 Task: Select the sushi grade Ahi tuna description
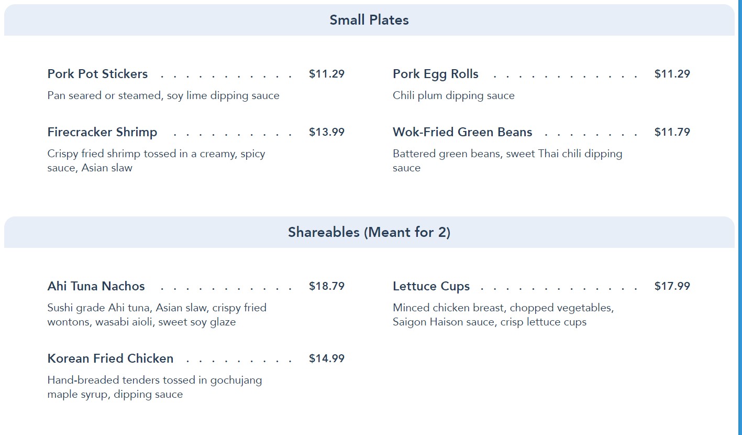pyautogui.click(x=157, y=314)
